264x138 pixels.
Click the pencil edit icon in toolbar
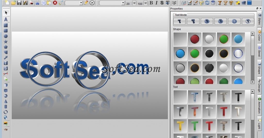86,3
